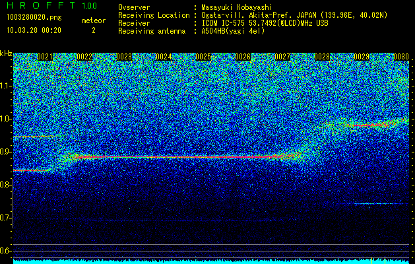Click the Ogata-vill. Akita-Pref. receiving location text
Image resolution: width=415 pixels, height=264 pixels.
(294, 15)
